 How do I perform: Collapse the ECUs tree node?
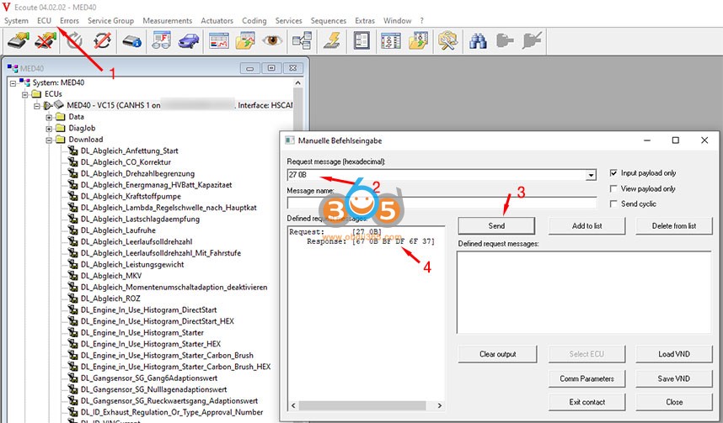tap(25, 94)
